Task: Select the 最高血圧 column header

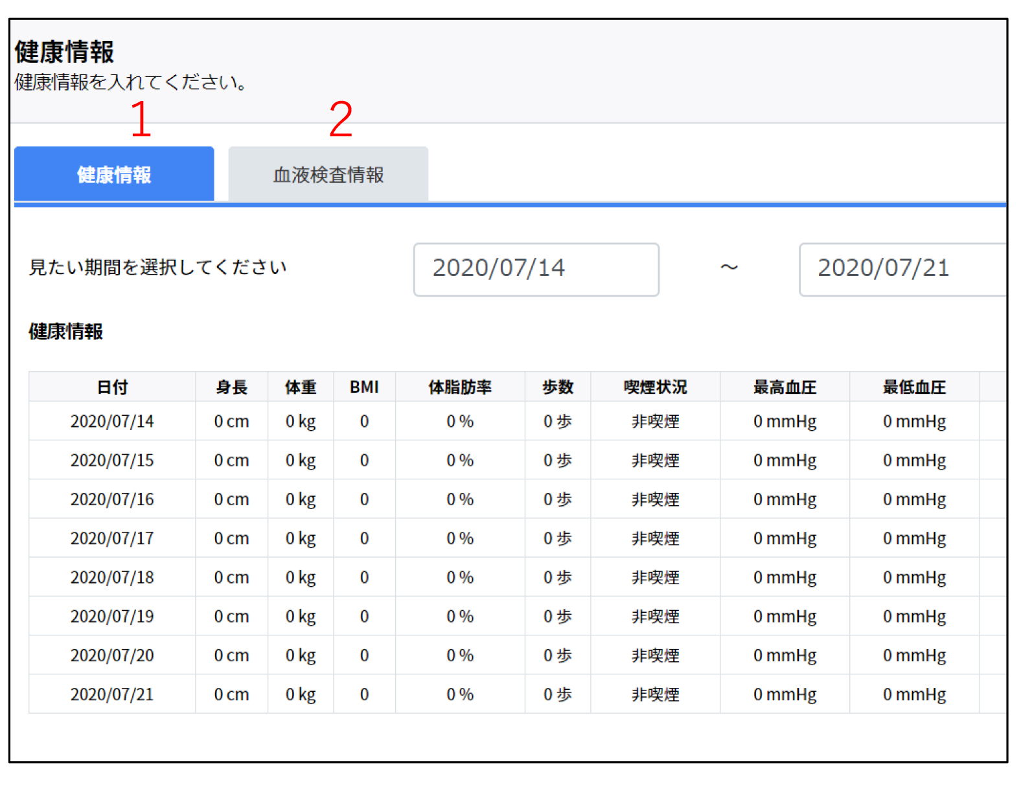Action: (x=785, y=387)
